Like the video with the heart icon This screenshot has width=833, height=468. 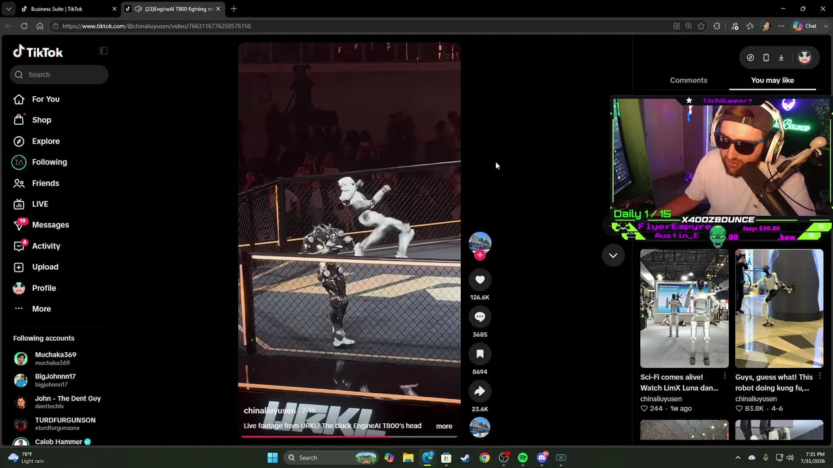coord(480,279)
